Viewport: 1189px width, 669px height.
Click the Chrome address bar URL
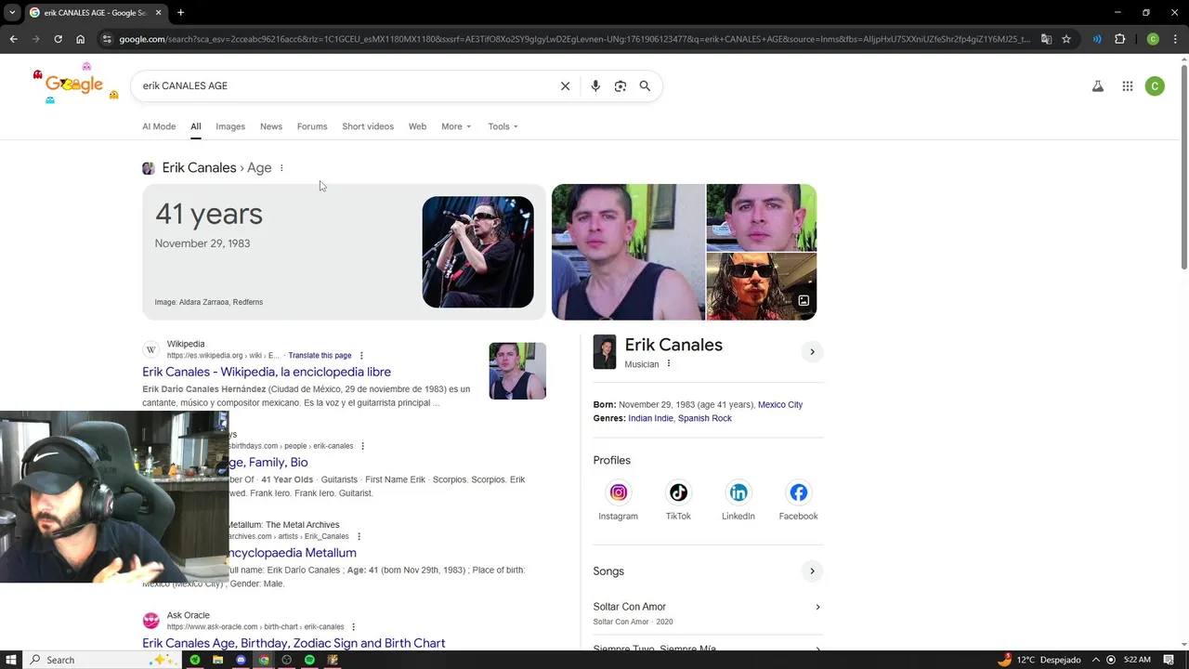coord(574,39)
